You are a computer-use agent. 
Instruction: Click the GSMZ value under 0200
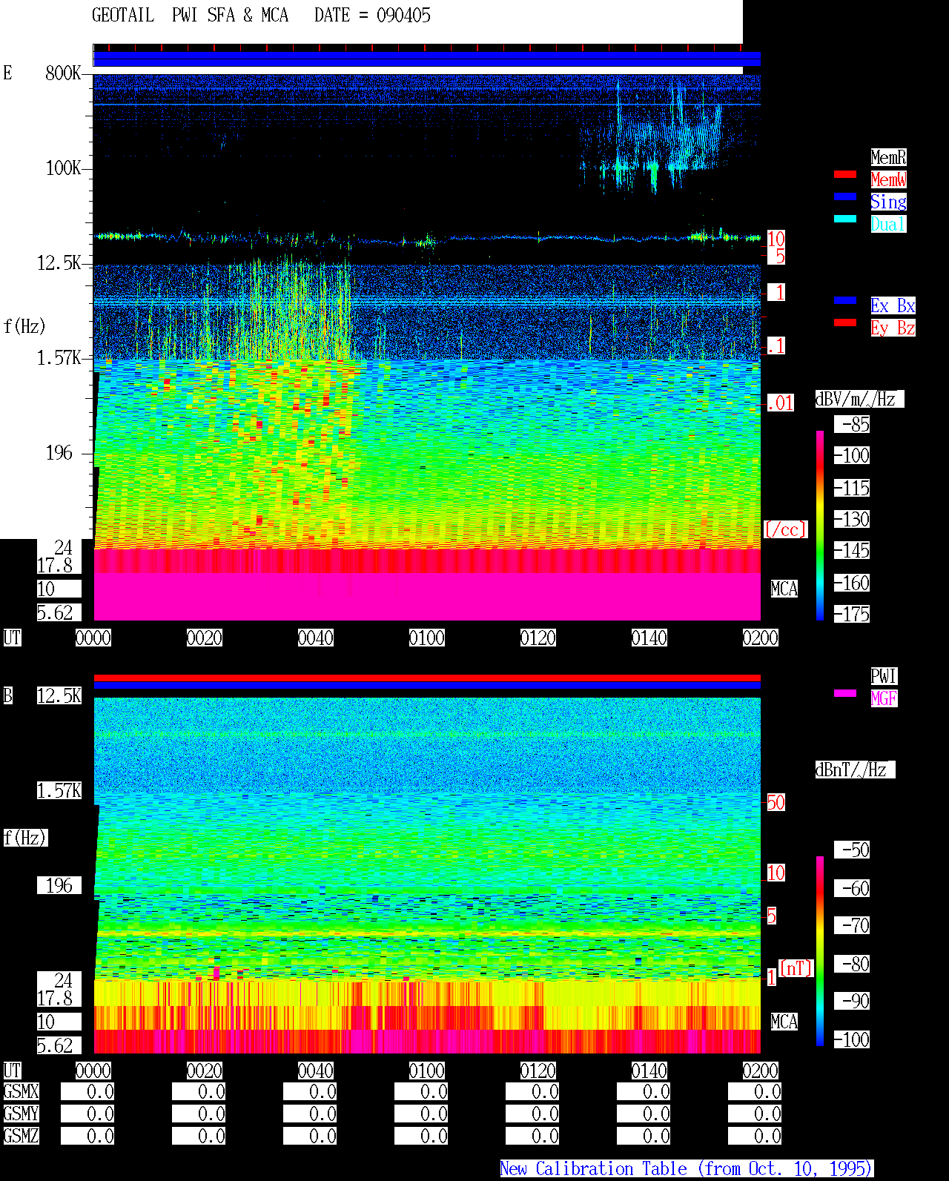(755, 1136)
